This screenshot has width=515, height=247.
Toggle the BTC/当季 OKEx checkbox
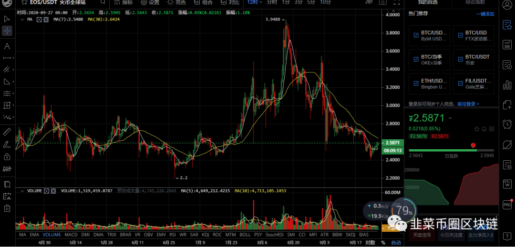[x=416, y=59]
